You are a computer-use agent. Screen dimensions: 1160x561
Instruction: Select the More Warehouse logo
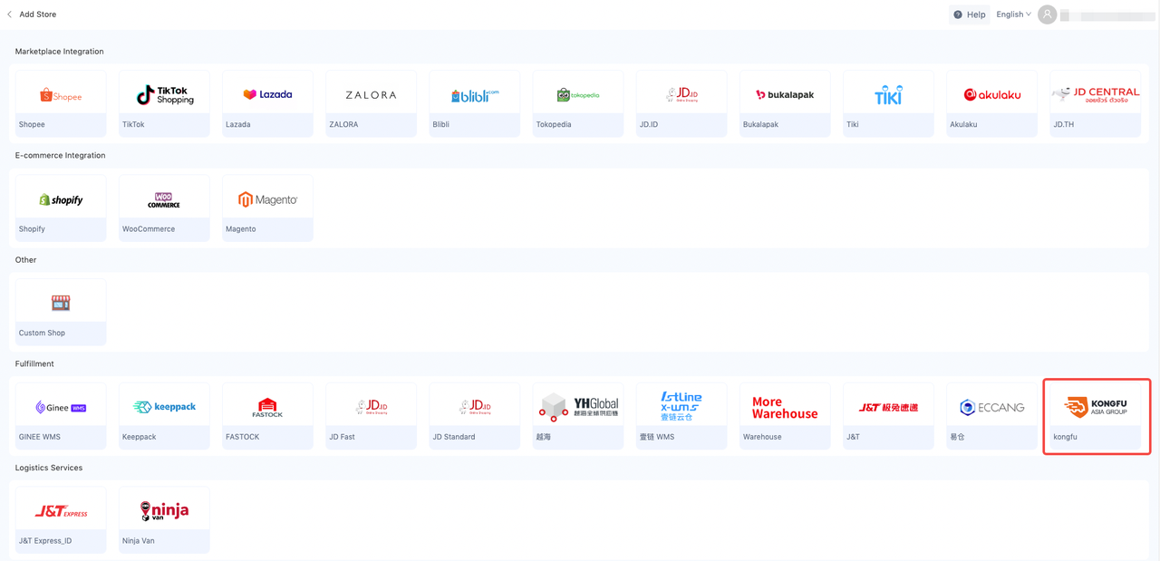pos(785,408)
